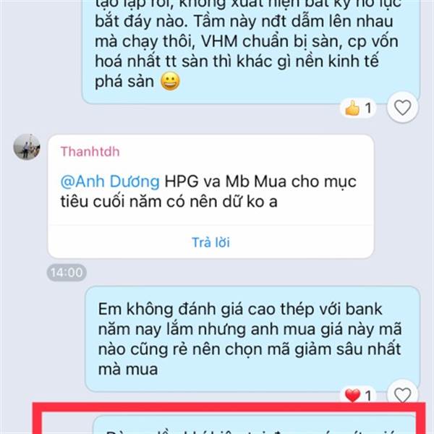
Task: Tap the "phá sản" text line
Action: tap(124, 82)
